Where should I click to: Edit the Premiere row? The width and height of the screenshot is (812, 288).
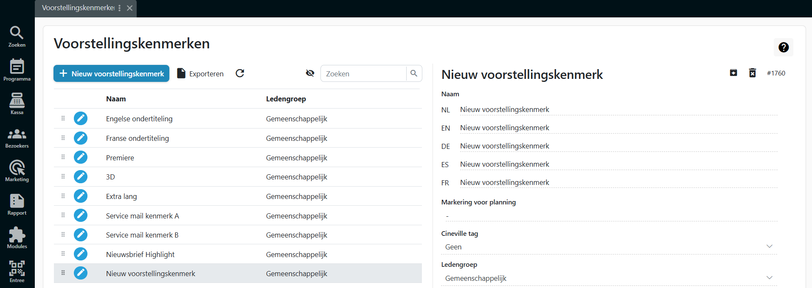(81, 157)
